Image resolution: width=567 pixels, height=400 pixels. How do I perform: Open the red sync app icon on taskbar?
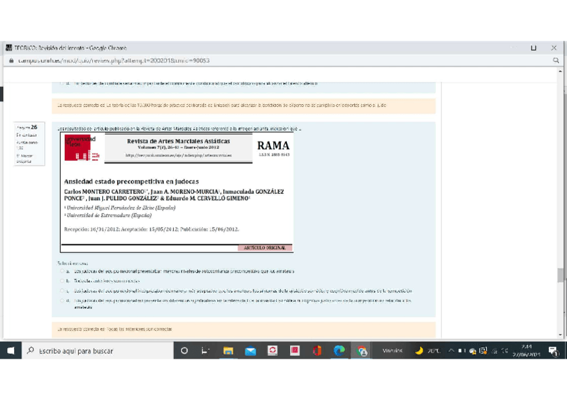[x=272, y=351]
